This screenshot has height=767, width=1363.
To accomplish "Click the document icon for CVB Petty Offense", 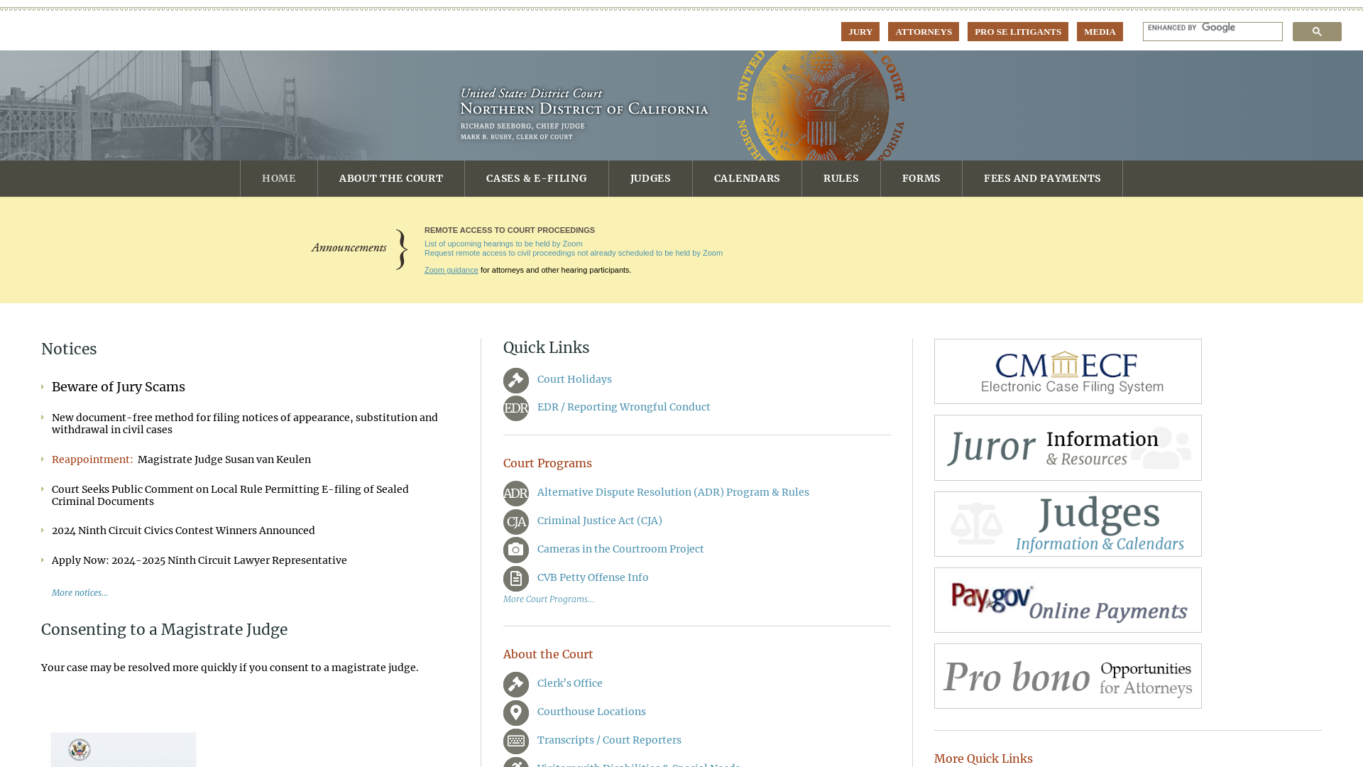I will pos(516,579).
